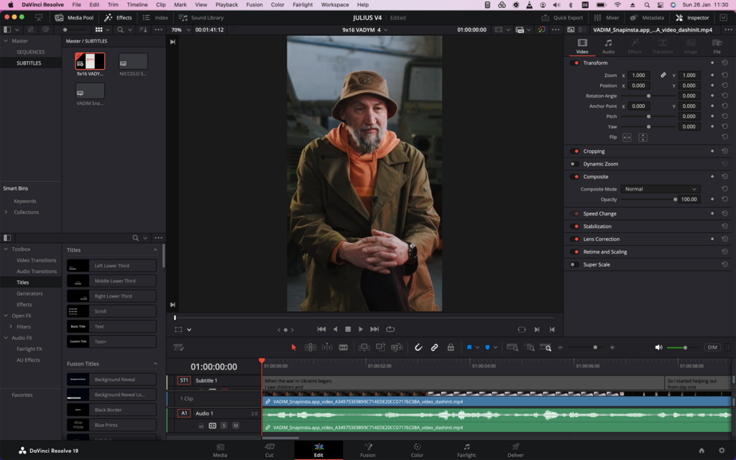Viewport: 736px width, 460px height.
Task: Select the razor blade edit tool
Action: (x=344, y=347)
